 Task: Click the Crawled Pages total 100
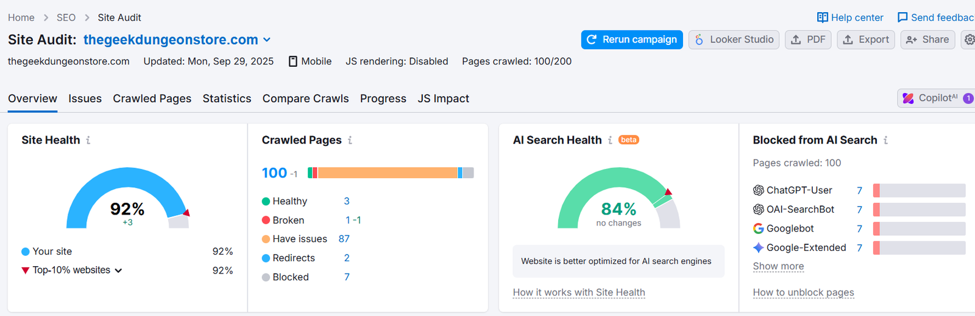point(274,173)
